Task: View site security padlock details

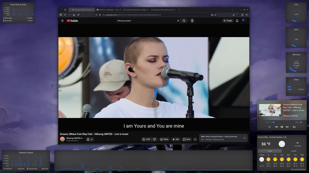Action: (x=100, y=15)
